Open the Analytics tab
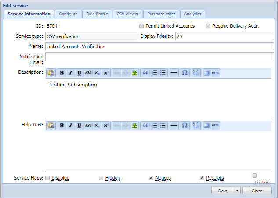Screen dimensions: 278x198 coord(192,14)
